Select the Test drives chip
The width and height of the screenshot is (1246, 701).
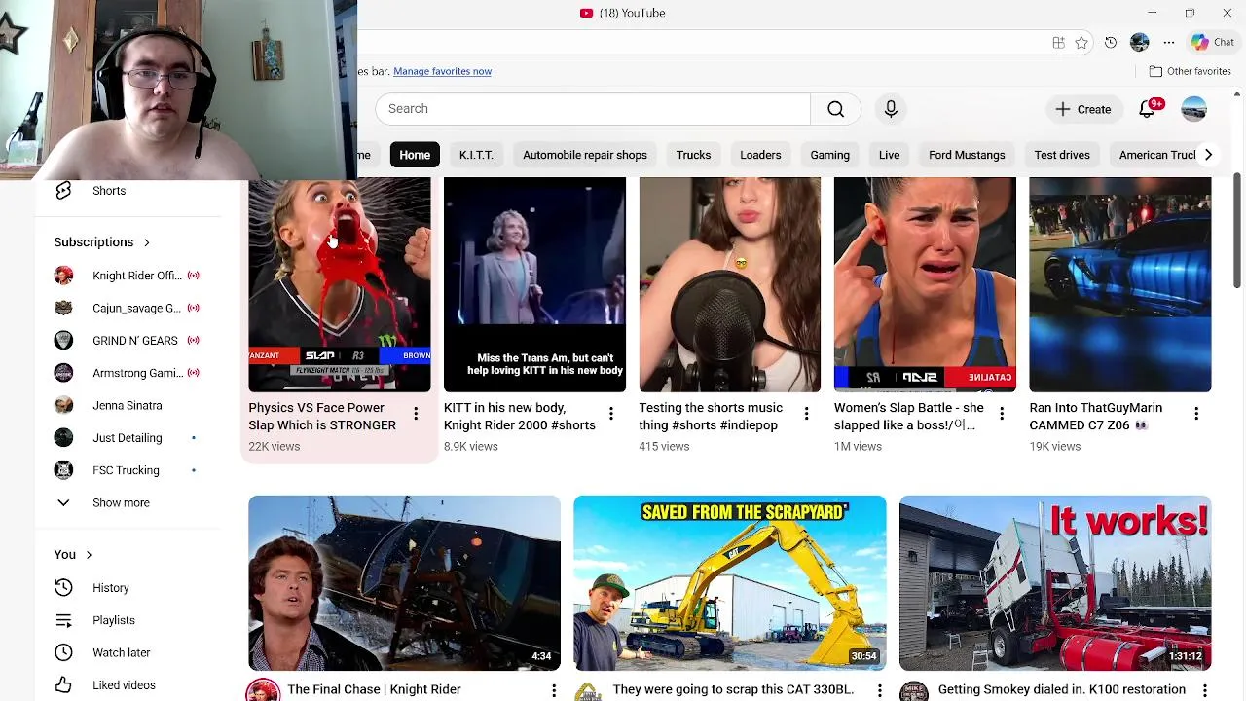pyautogui.click(x=1062, y=155)
